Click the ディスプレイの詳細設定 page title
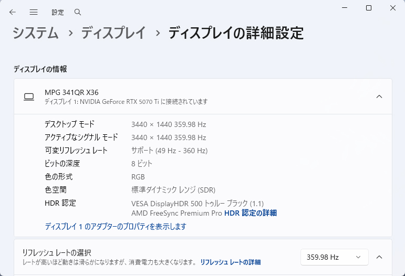Screen dimensions: 405x276 pos(236,33)
